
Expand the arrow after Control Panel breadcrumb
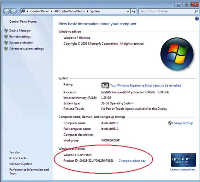51,12
